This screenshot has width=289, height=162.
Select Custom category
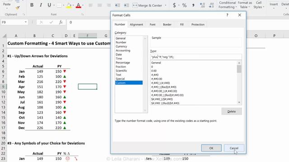tap(129, 83)
